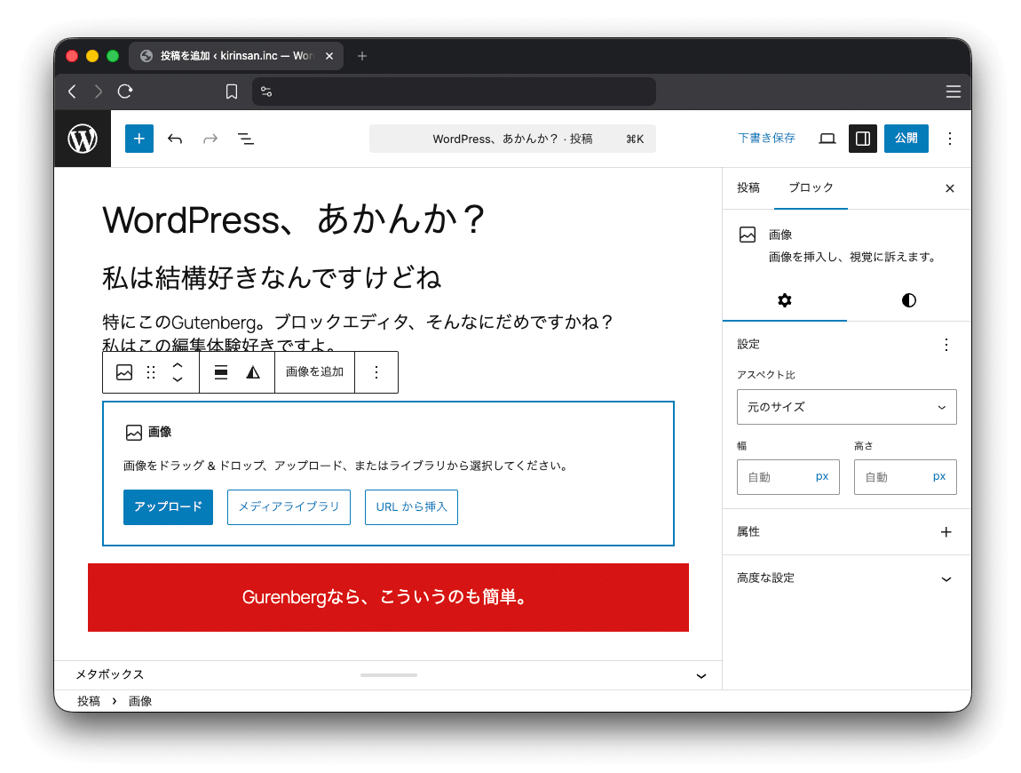
Task: Switch to the Styles half-circle tab
Action: click(x=909, y=300)
